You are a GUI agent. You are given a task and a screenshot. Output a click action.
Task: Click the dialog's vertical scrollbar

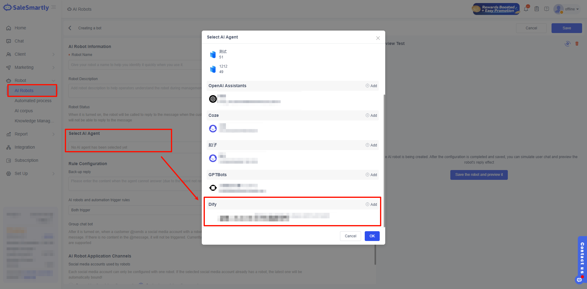(384, 159)
